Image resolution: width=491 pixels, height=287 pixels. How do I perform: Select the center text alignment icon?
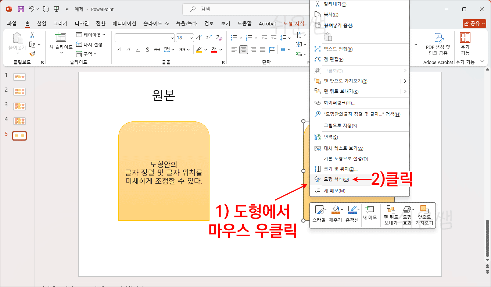[244, 50]
